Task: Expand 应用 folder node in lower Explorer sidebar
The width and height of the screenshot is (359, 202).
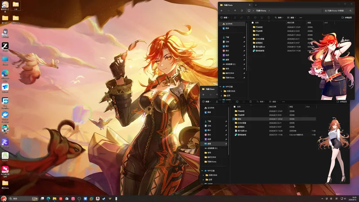Action: pos(203,180)
